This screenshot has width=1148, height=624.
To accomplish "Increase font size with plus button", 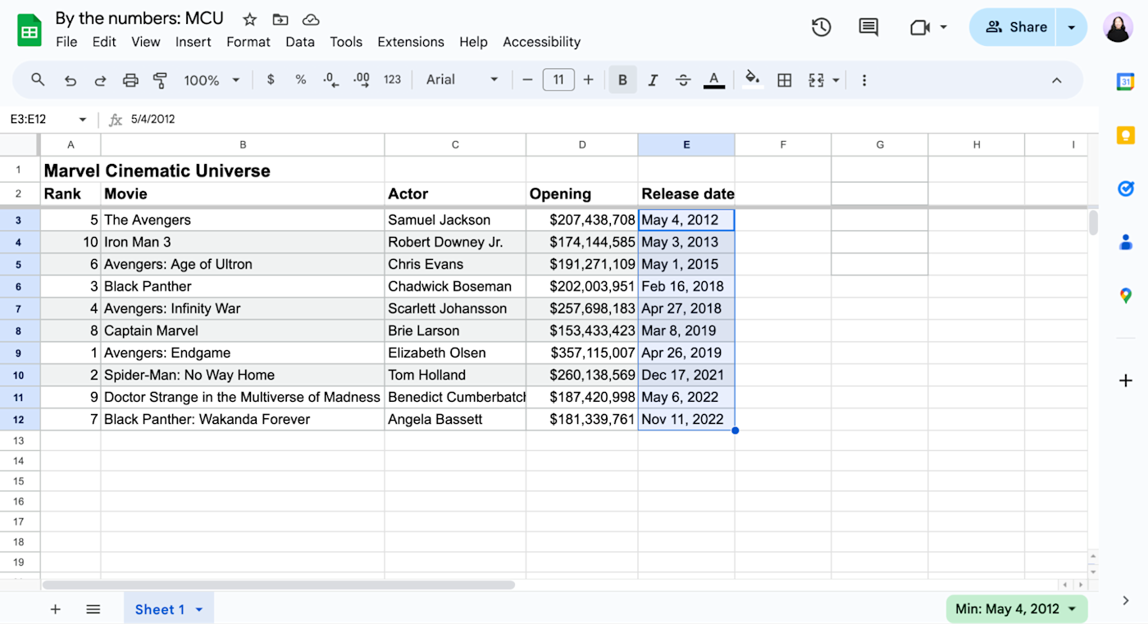I will pos(588,80).
